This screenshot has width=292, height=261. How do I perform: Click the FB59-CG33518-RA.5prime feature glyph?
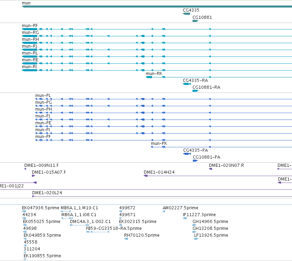97,232
